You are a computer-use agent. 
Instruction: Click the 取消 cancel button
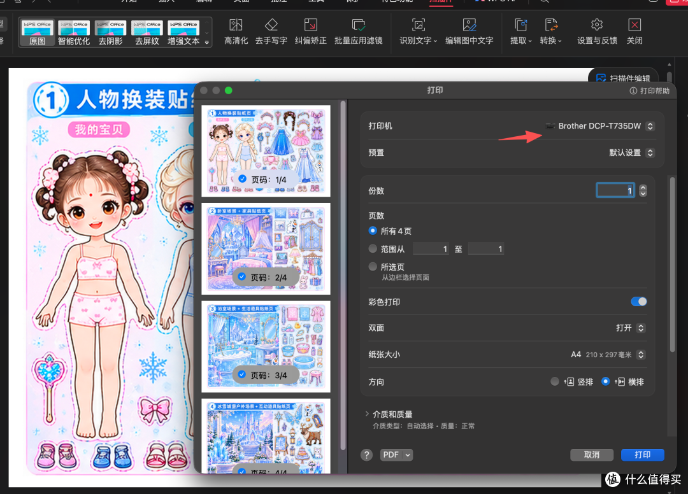[x=591, y=455]
